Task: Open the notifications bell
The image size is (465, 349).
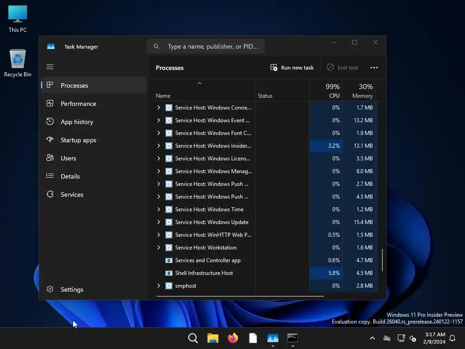Action: 452,338
